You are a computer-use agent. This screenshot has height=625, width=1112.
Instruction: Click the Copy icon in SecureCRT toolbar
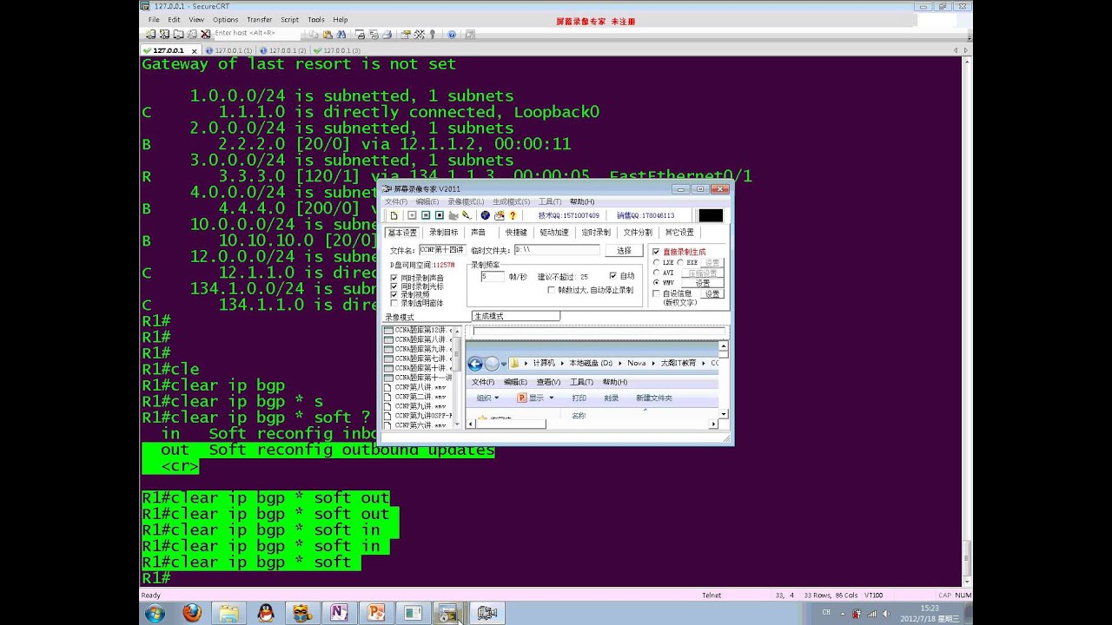pyautogui.click(x=314, y=34)
